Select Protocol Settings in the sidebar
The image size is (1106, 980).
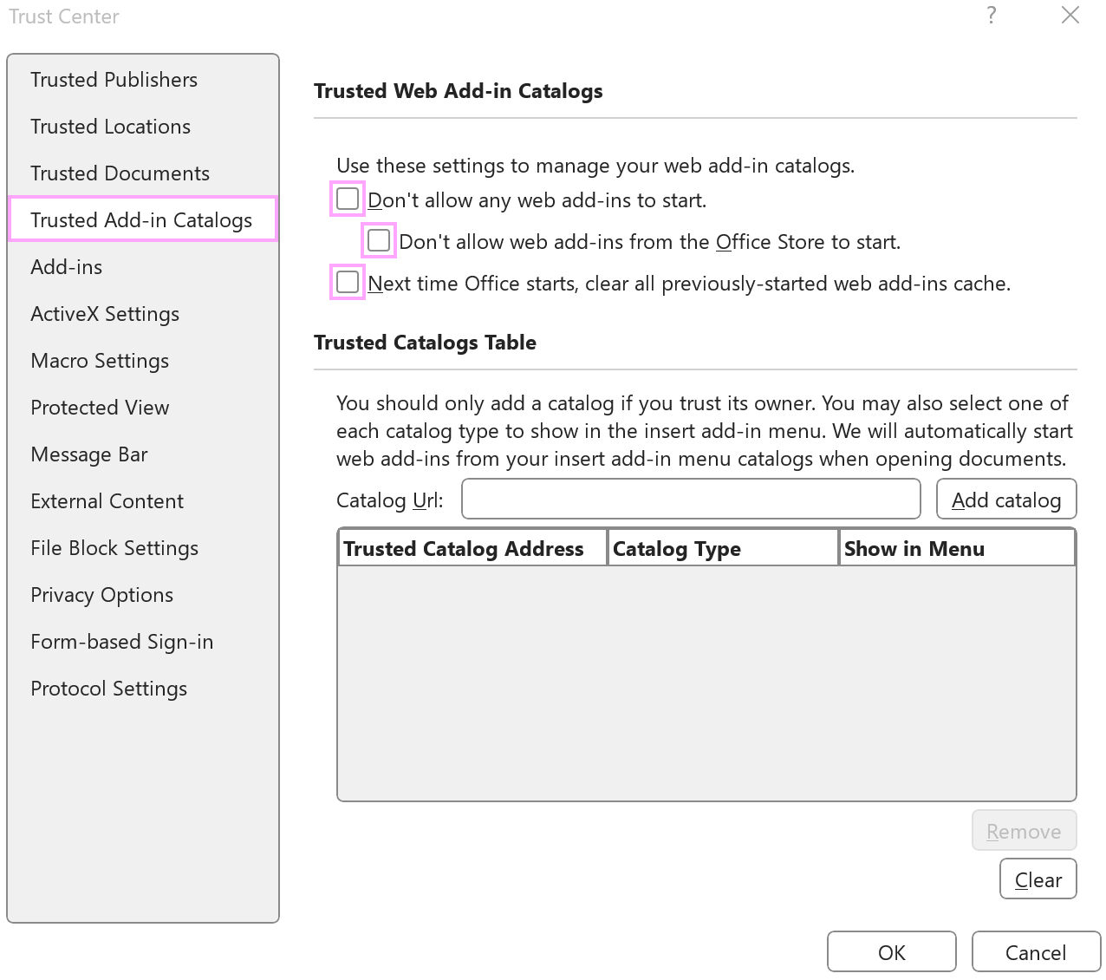(x=108, y=689)
